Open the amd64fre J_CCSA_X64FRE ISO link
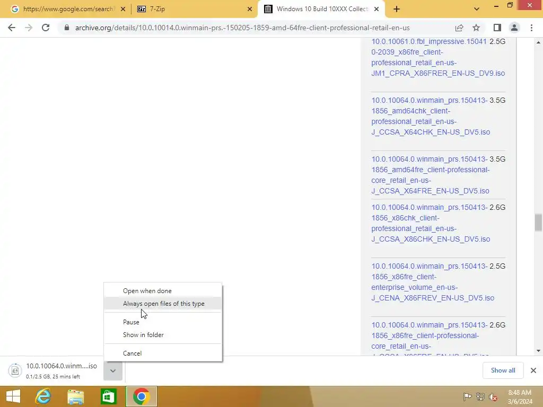The width and height of the screenshot is (543, 407). click(x=431, y=175)
